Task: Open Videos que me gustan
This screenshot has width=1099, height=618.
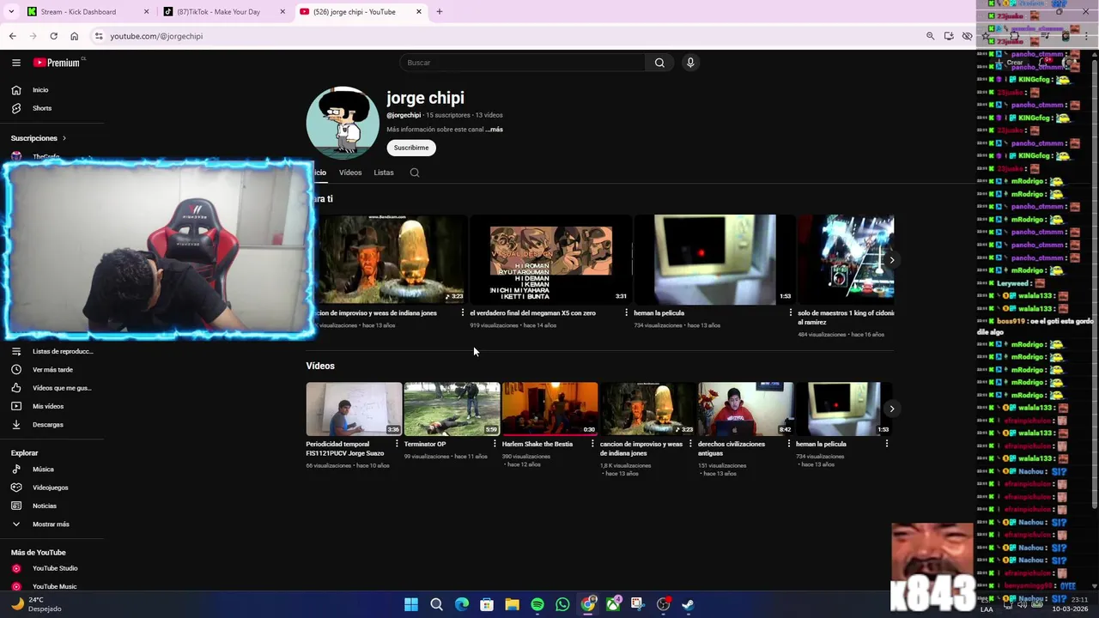Action: tap(52, 388)
